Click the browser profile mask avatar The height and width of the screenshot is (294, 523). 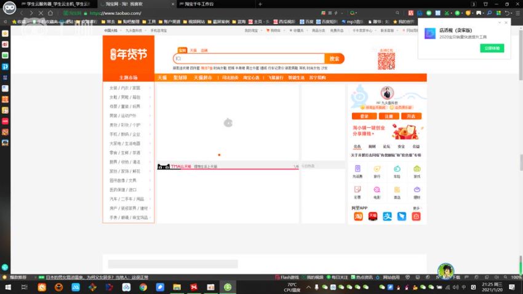click(x=9, y=7)
